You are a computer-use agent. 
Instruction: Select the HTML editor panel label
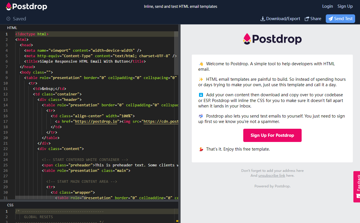click(x=12, y=28)
